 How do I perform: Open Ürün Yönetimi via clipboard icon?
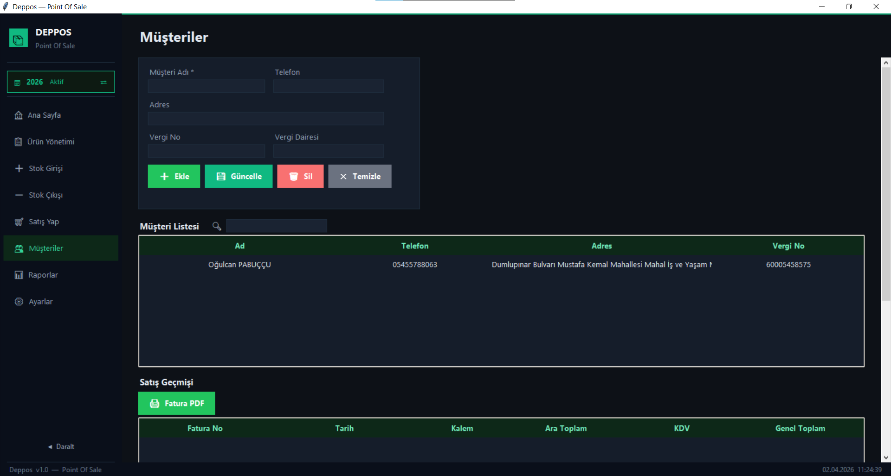tap(19, 142)
